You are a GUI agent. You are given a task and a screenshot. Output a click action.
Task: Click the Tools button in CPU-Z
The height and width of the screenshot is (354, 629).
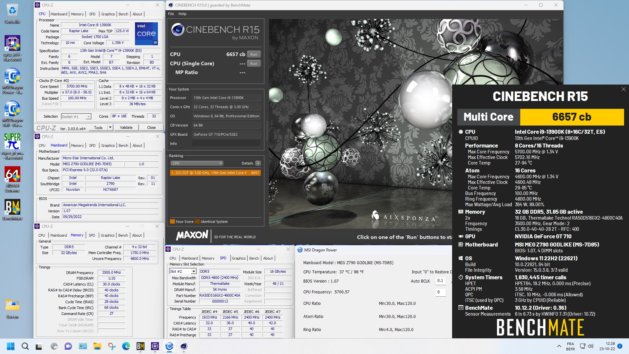[98, 128]
